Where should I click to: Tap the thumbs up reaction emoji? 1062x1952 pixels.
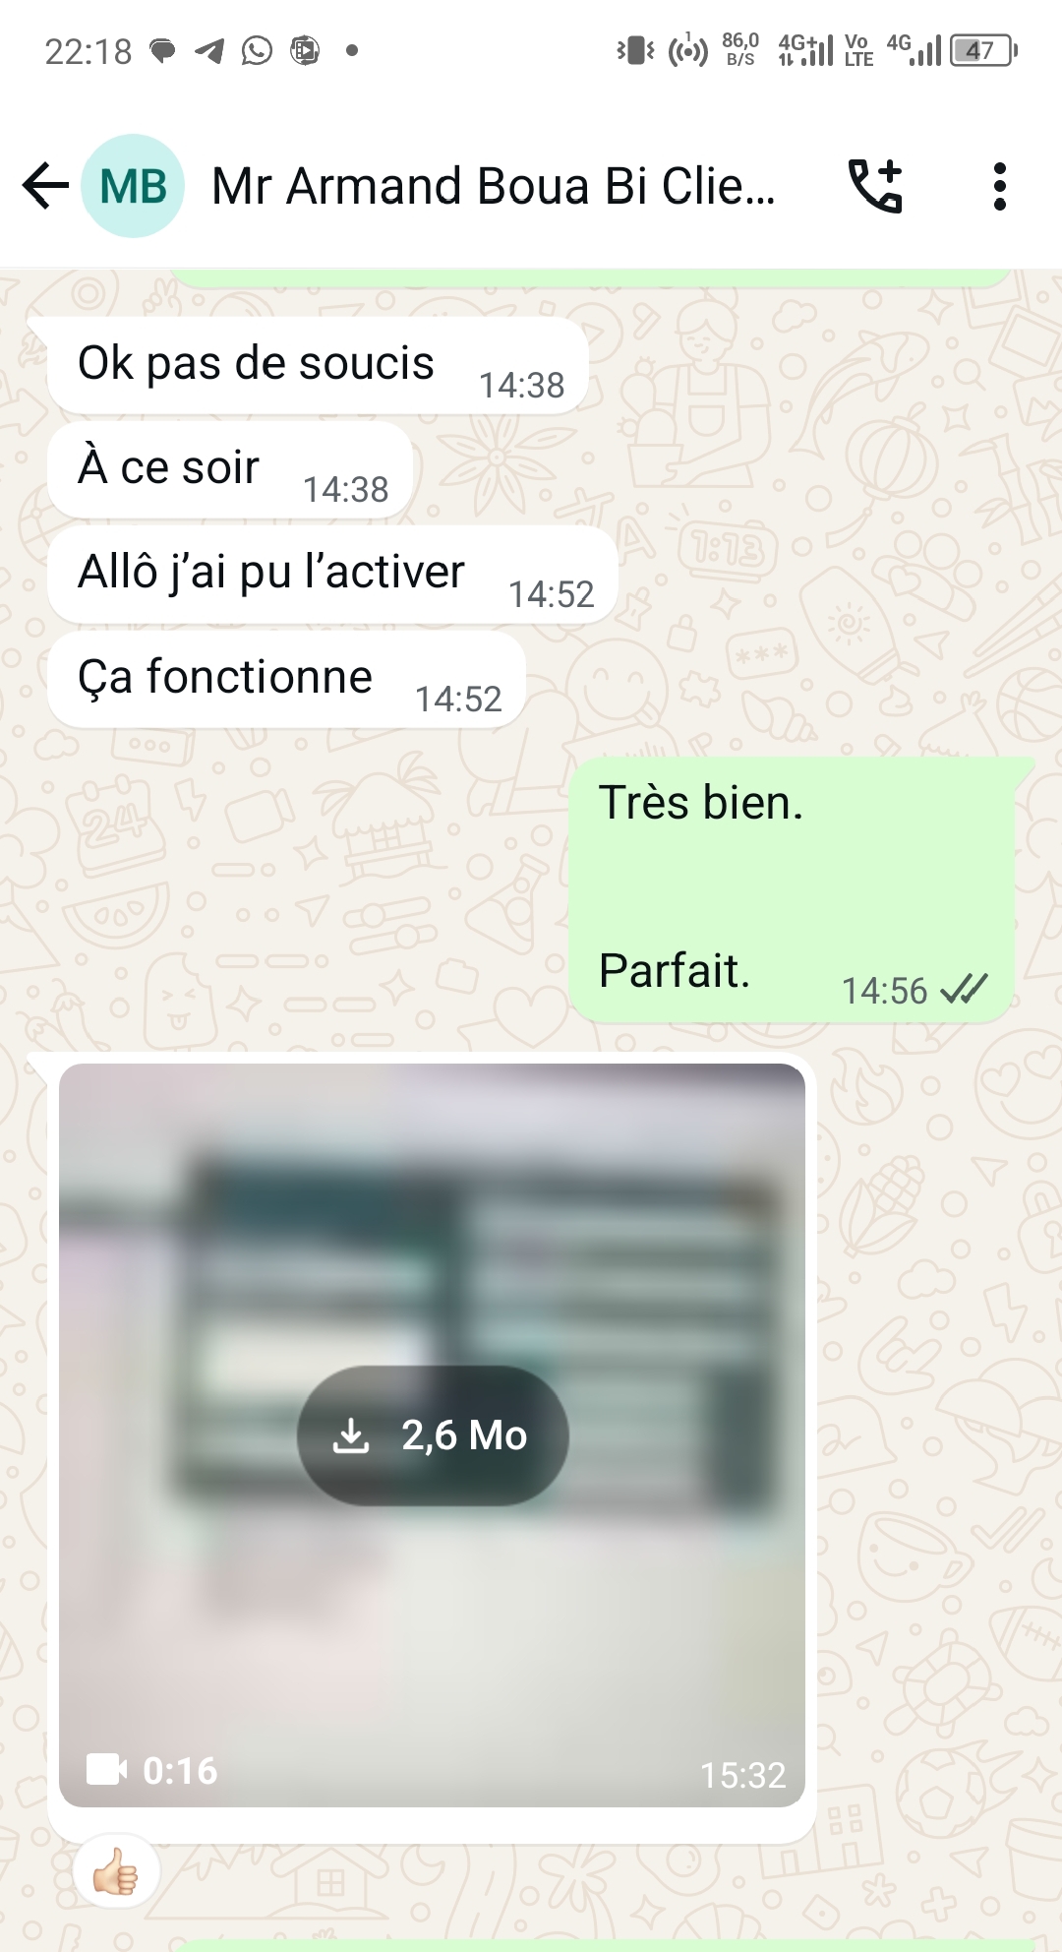pyautogui.click(x=116, y=1871)
